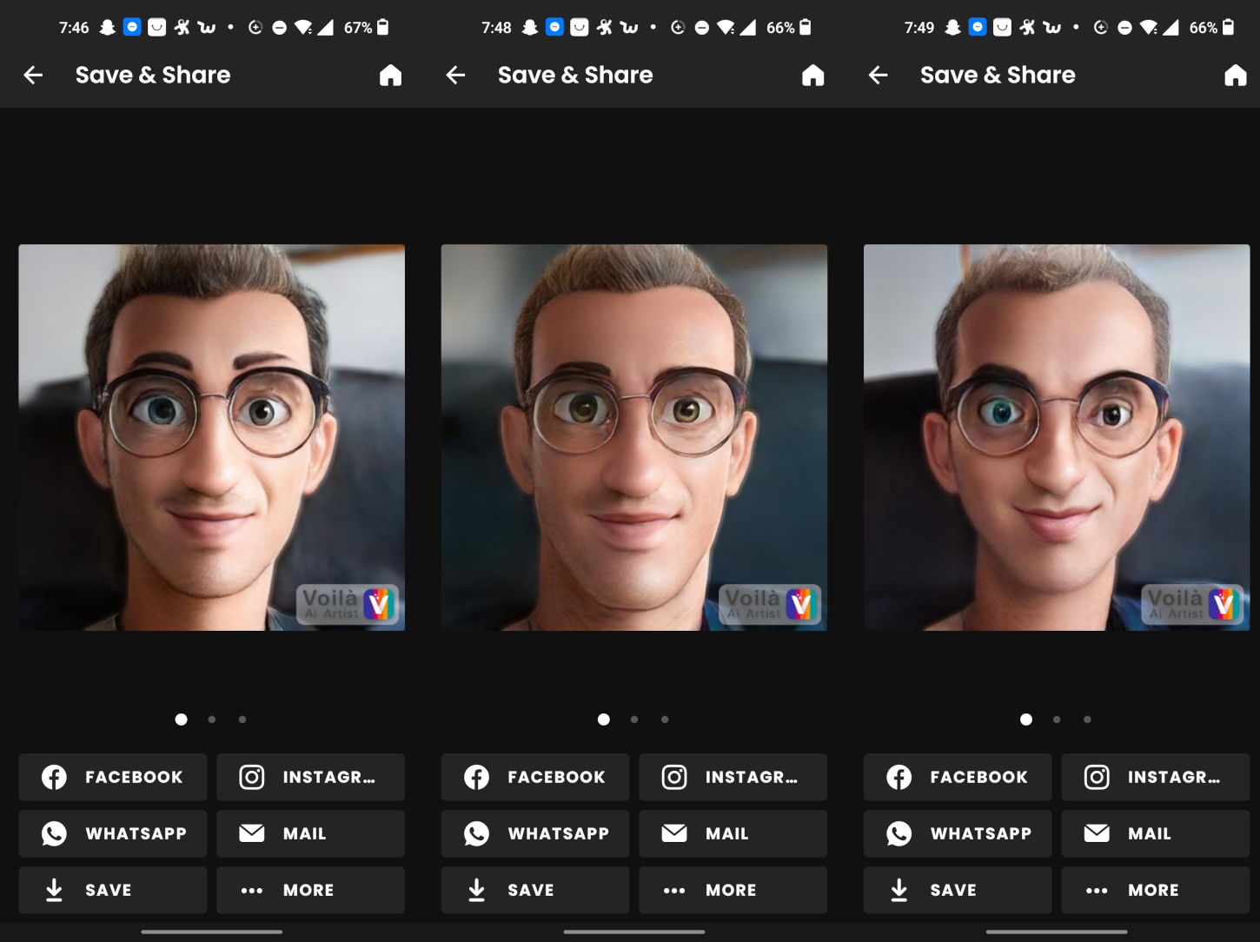The height and width of the screenshot is (942, 1260).
Task: Tap the Voilà watermark on the 7:46 image
Action: pyautogui.click(x=348, y=604)
